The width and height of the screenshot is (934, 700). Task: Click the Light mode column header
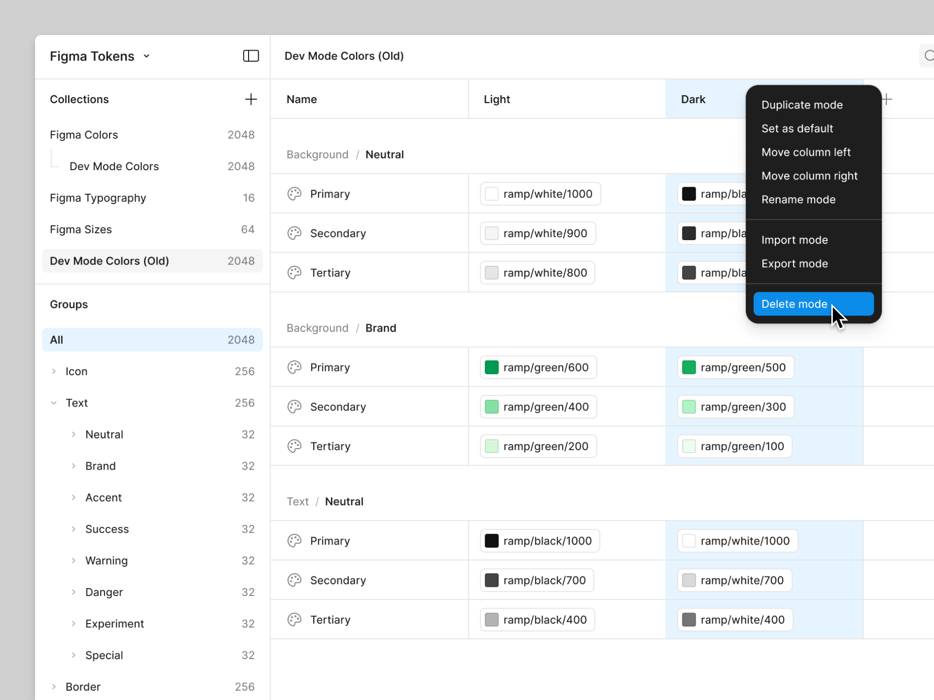497,99
